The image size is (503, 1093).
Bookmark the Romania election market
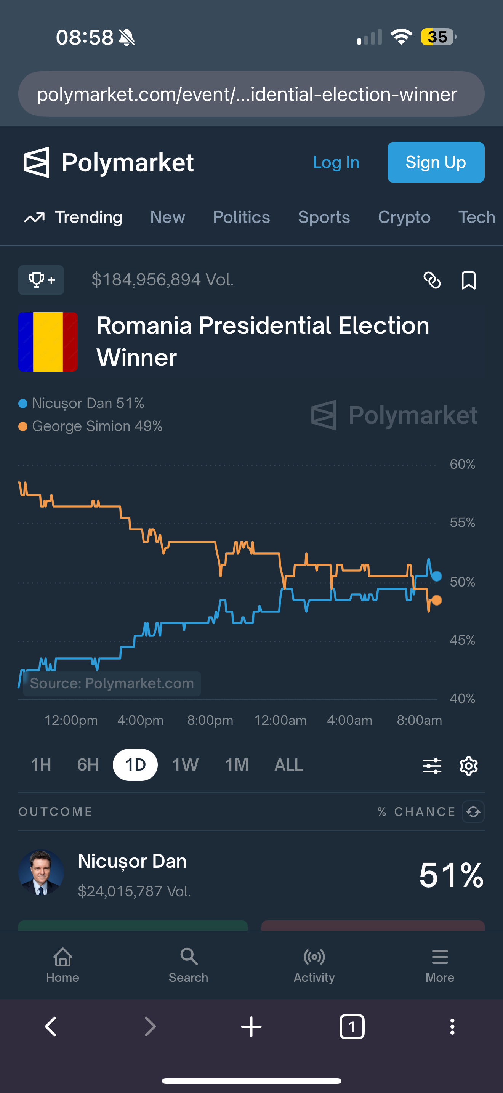point(468,280)
